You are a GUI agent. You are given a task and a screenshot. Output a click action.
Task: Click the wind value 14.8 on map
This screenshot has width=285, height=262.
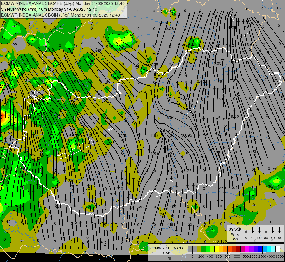122,136
